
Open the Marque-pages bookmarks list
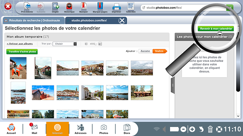pyautogui.click(x=100, y=7)
